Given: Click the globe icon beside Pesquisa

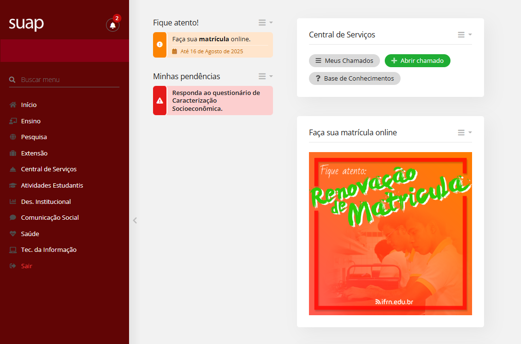Looking at the screenshot, I should tap(13, 137).
